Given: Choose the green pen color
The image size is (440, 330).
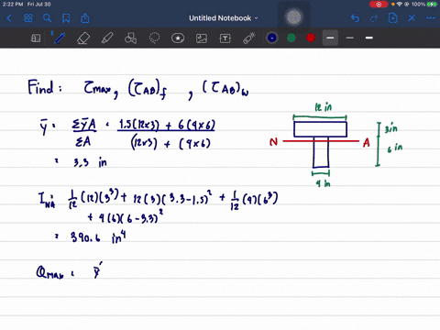Looking at the screenshot, I should 291,38.
